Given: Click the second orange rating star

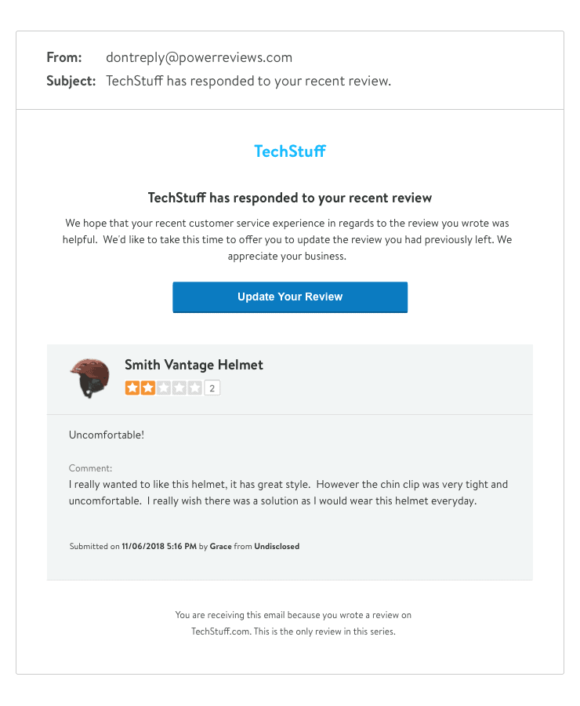Looking at the screenshot, I should click(148, 388).
